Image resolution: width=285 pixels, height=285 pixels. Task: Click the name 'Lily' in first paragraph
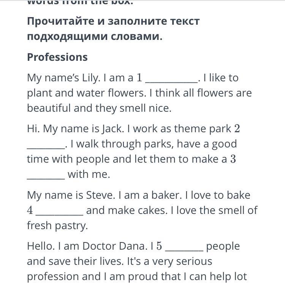click(90, 78)
